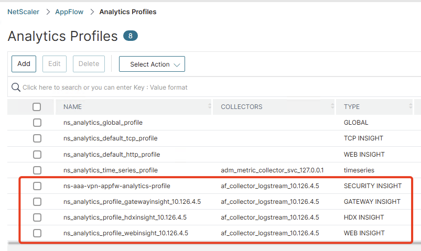The height and width of the screenshot is (251, 421).
Task: Sort table by COLLECTORS column arrows
Action: point(332,106)
